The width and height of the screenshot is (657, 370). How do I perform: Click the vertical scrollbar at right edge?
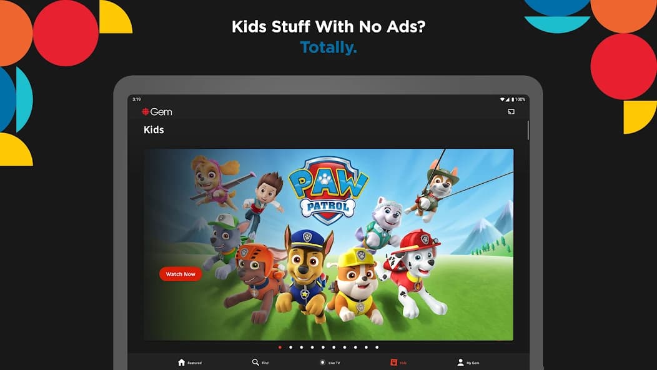coord(528,131)
